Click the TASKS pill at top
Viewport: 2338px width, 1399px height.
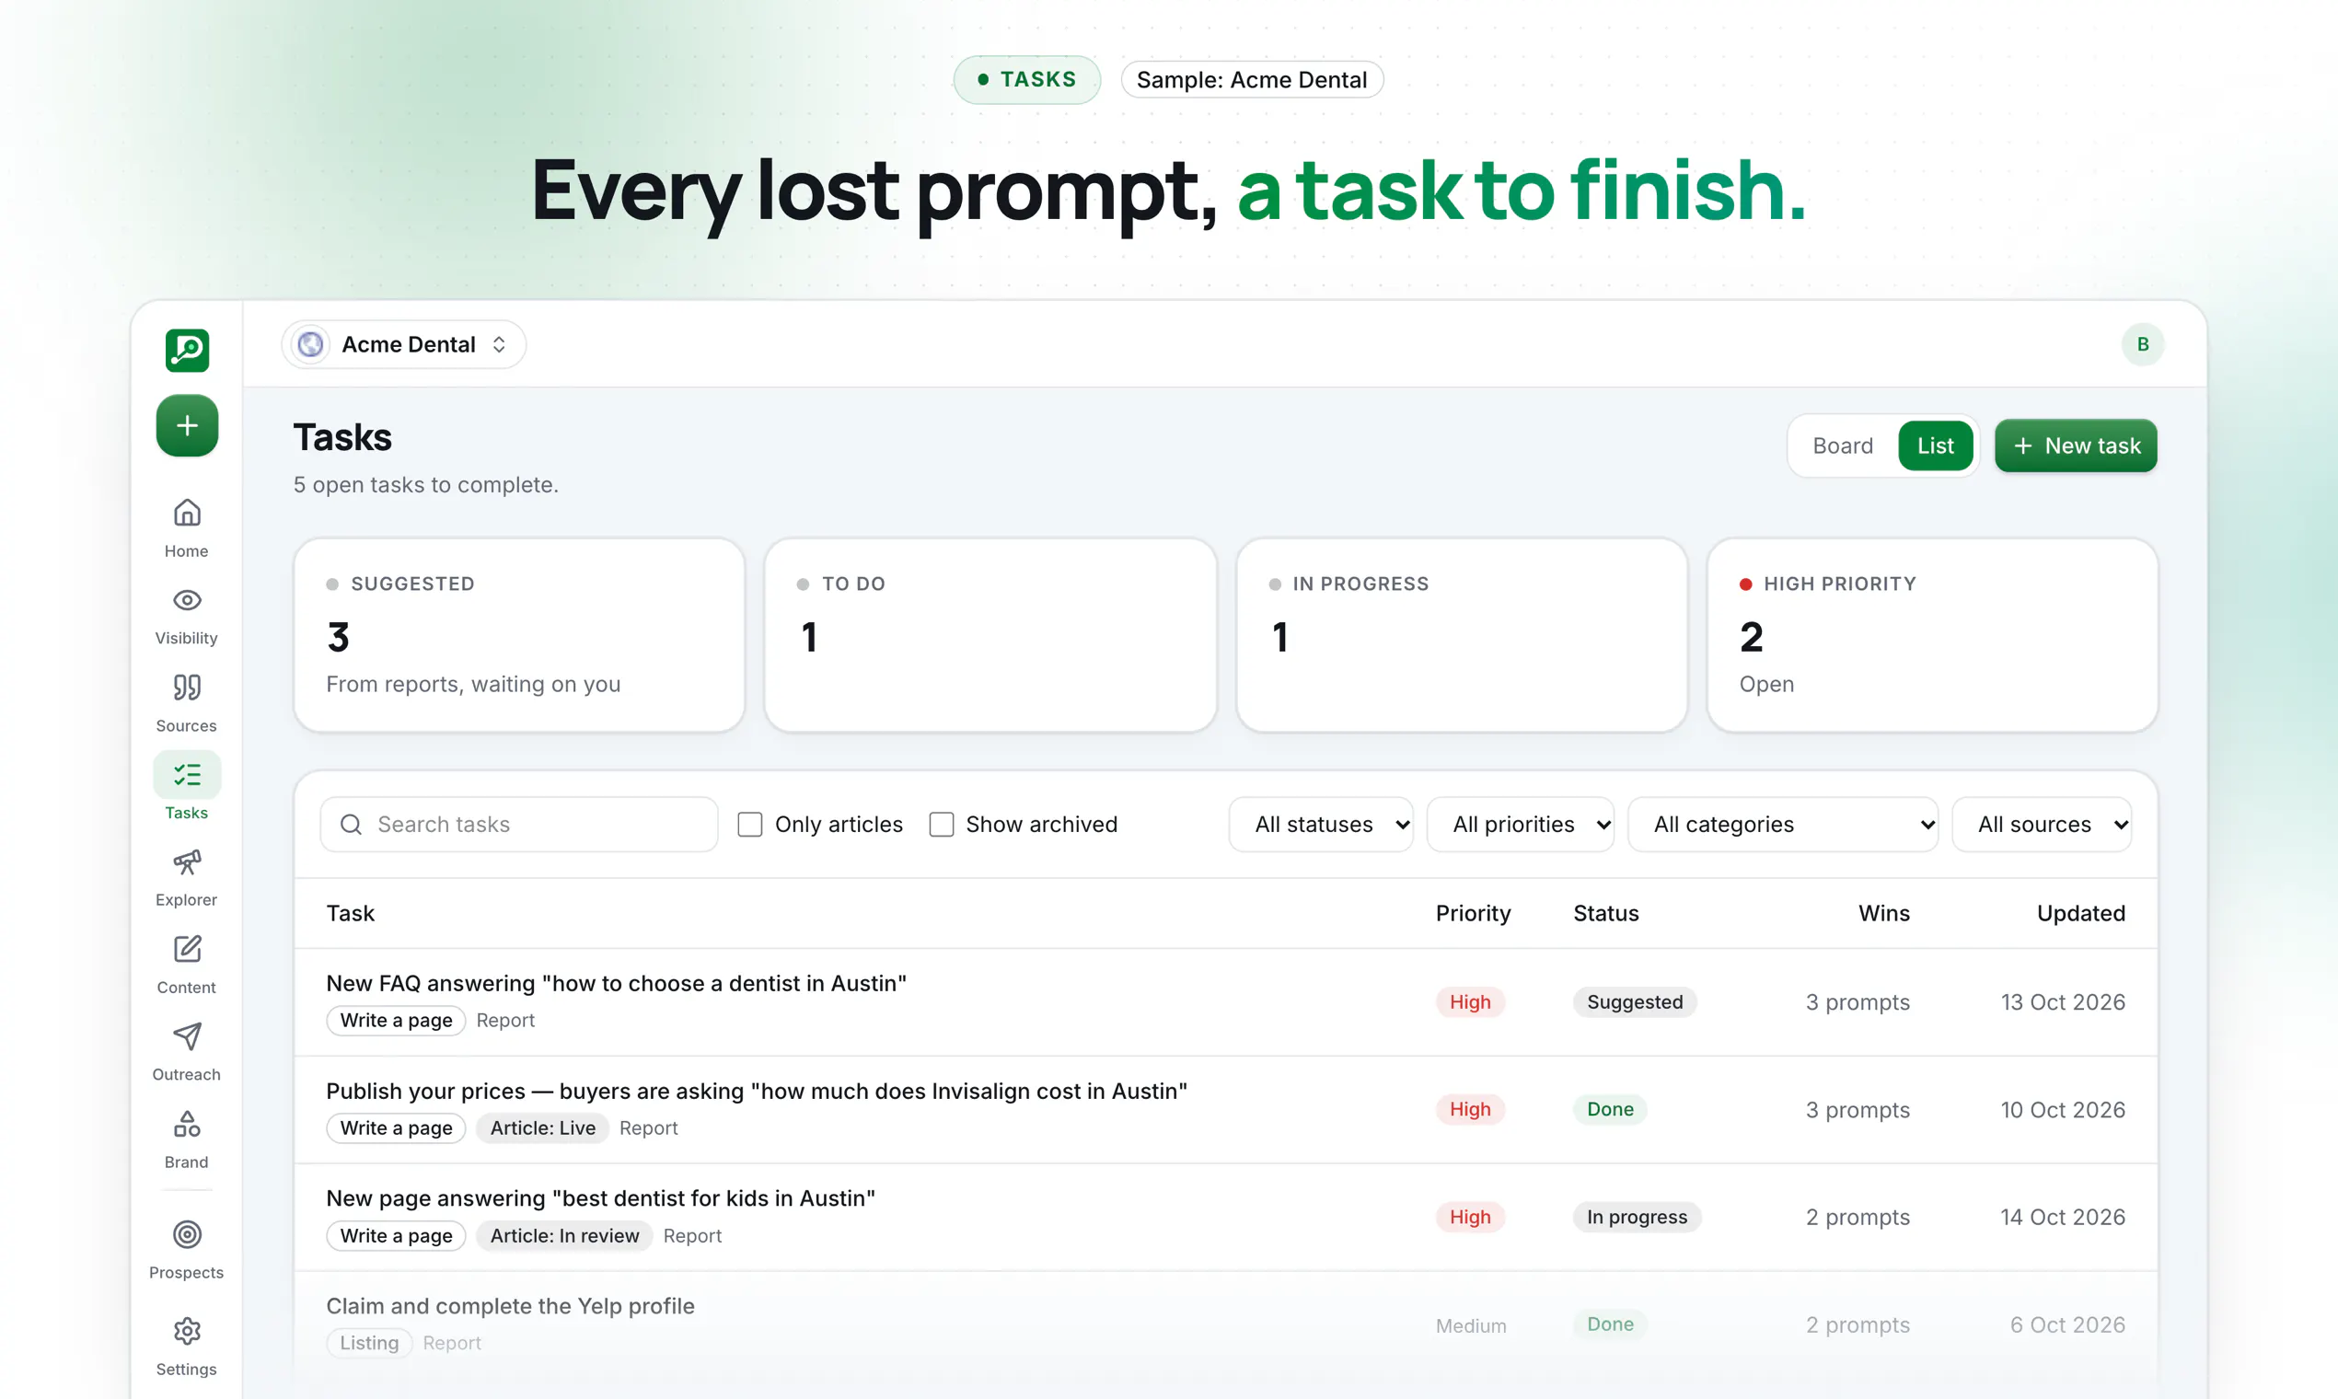[1026, 79]
